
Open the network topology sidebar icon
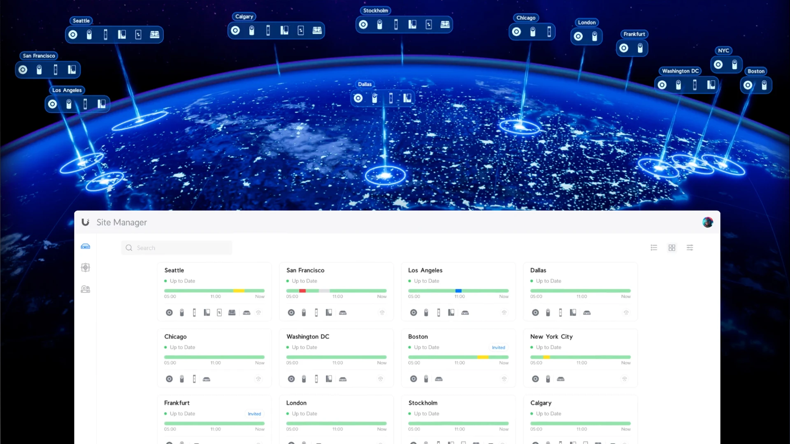(x=85, y=267)
